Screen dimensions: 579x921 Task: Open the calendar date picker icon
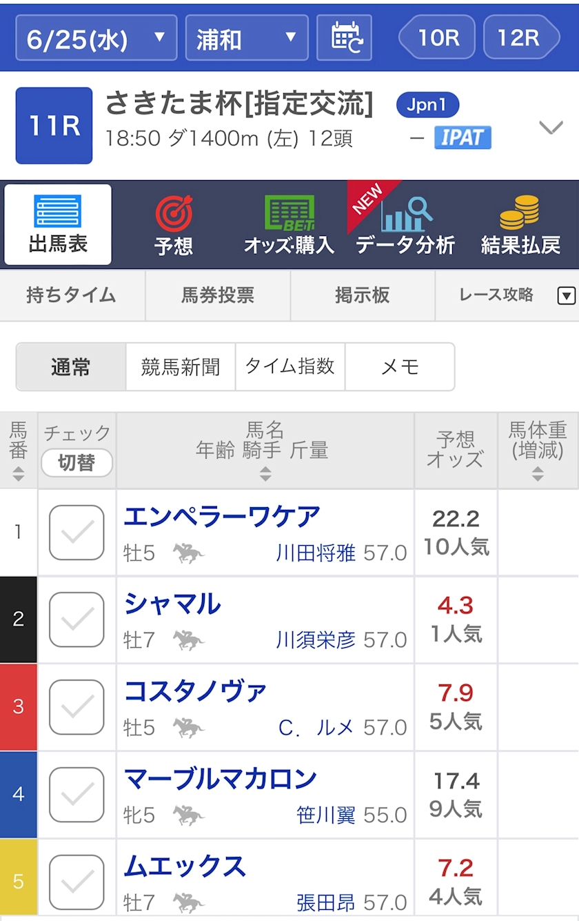(x=344, y=37)
